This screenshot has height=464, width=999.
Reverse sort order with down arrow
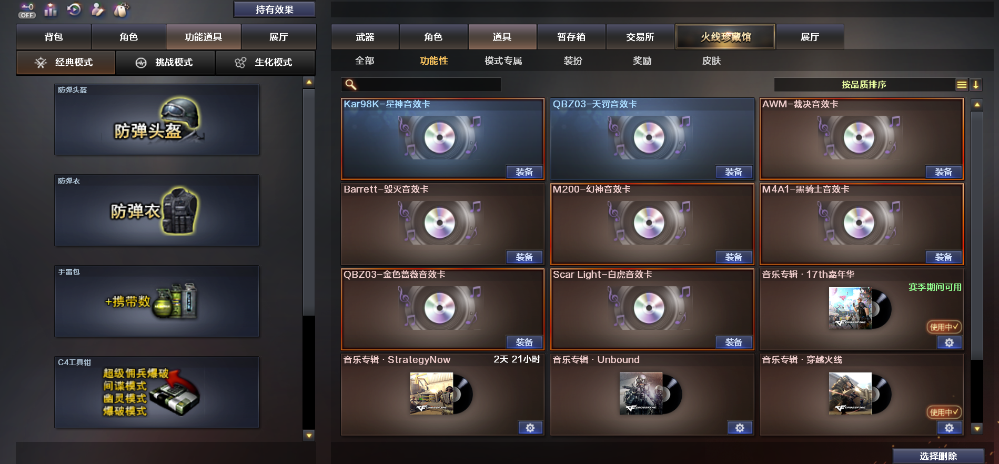click(976, 85)
